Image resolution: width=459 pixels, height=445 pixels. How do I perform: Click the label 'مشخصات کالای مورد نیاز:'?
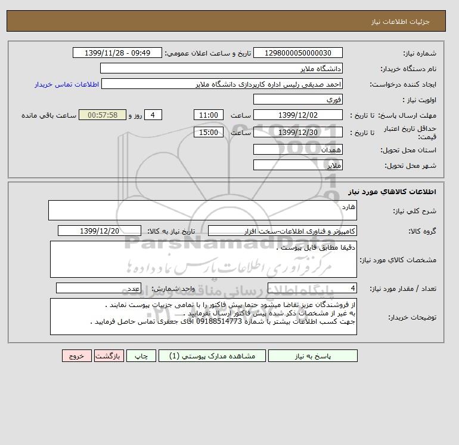pyautogui.click(x=398, y=260)
